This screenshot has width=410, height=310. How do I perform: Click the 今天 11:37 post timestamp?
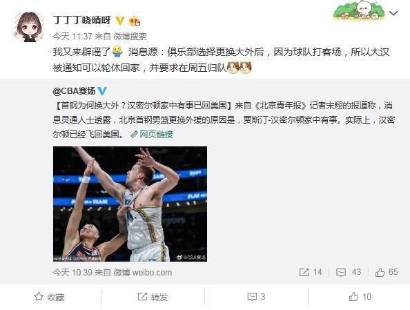click(x=72, y=36)
